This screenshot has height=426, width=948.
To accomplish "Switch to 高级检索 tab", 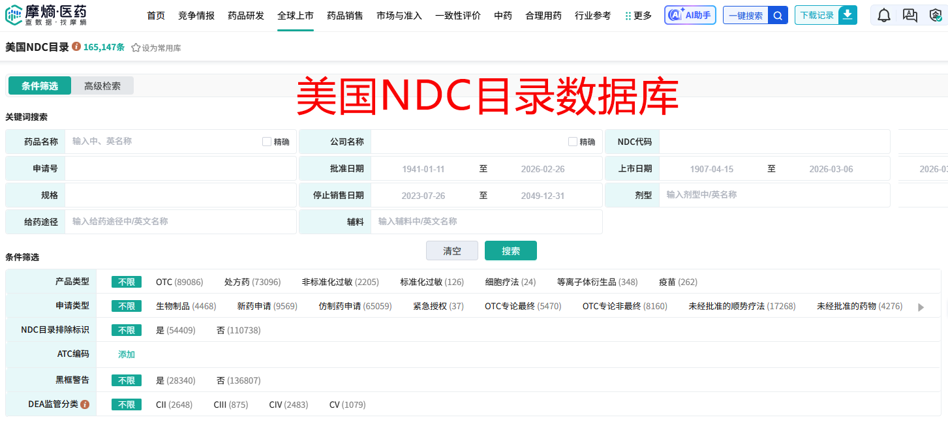I will click(x=102, y=85).
